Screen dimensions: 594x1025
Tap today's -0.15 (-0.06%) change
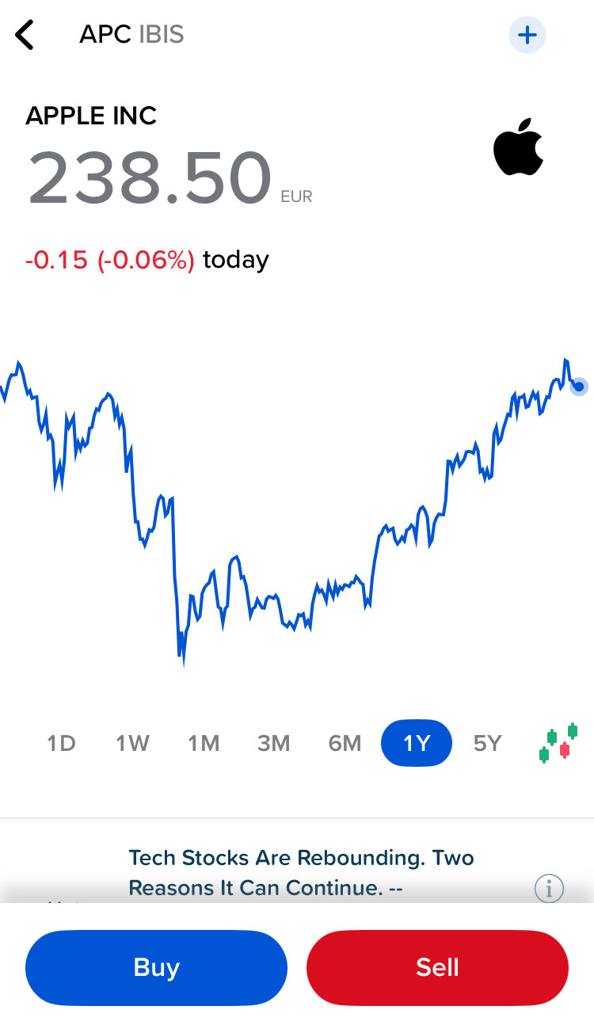click(x=110, y=260)
